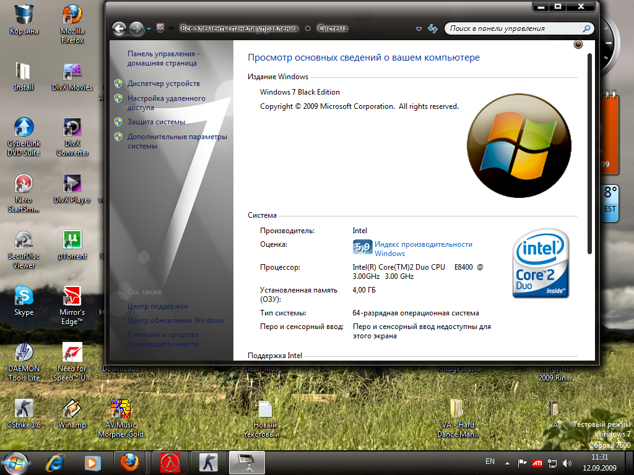Open Счетчики и средства производительности link

click(163, 339)
